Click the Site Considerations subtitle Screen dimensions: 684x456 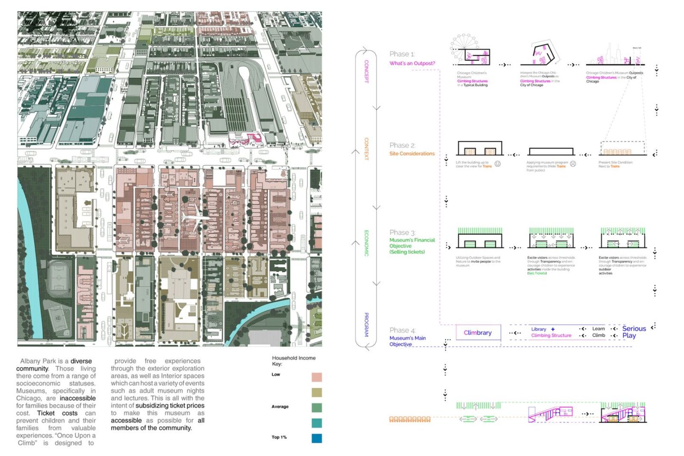[412, 153]
